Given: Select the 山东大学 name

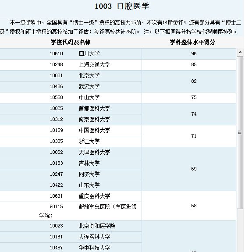Looking at the screenshot, I should click(89, 185).
